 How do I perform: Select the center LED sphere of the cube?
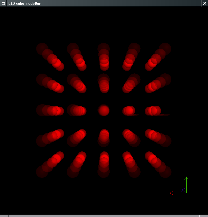pyautogui.click(x=104, y=110)
